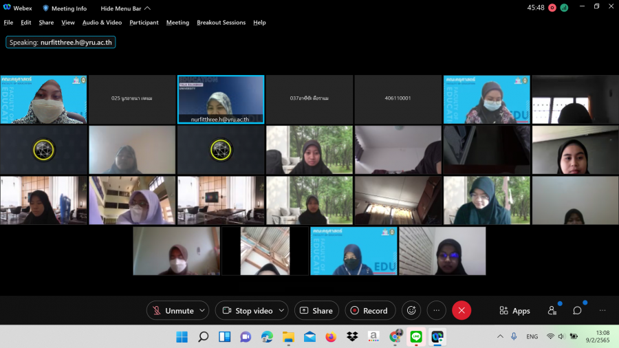Stop video camera
Image resolution: width=619 pixels, height=348 pixels.
click(x=248, y=311)
